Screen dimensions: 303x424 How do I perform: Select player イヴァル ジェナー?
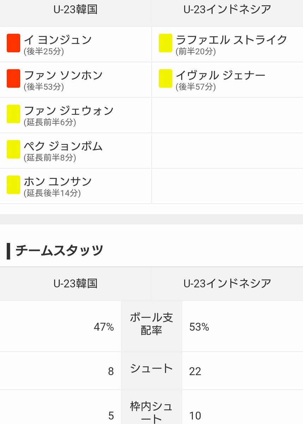point(221,75)
